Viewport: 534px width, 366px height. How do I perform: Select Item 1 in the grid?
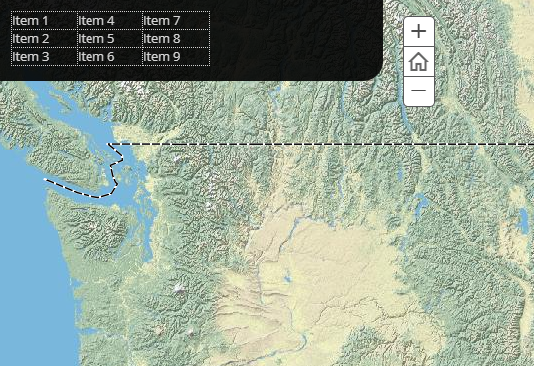44,21
